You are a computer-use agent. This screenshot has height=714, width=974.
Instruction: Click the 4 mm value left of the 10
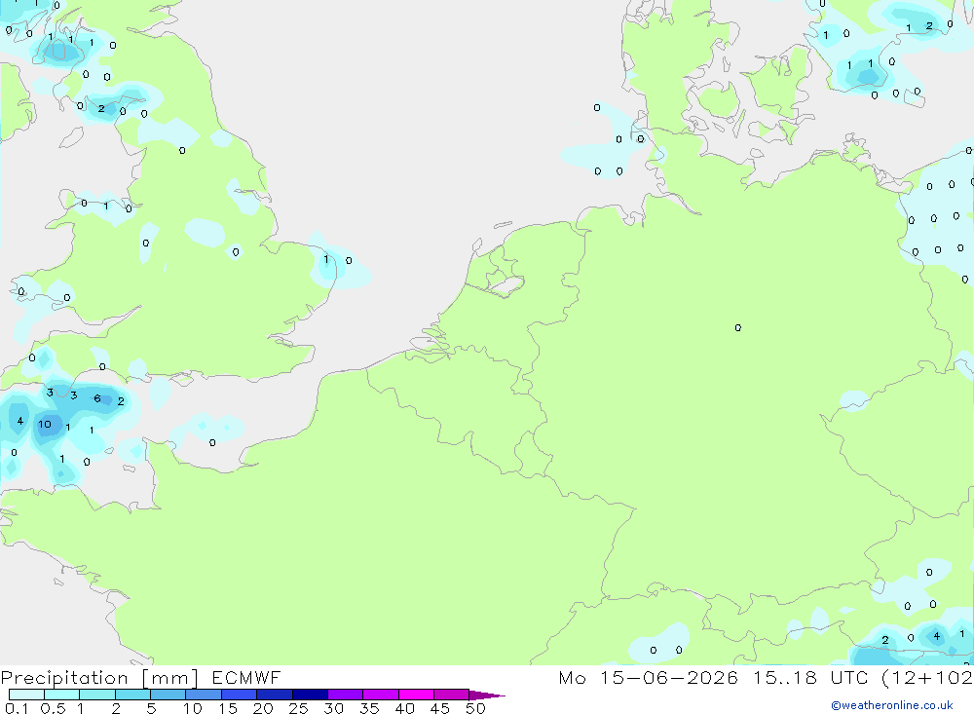(19, 422)
